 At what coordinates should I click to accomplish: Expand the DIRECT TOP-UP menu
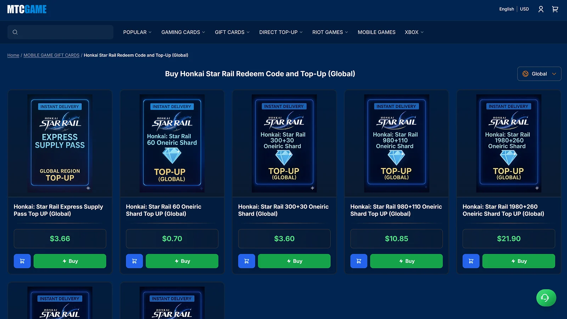(281, 32)
